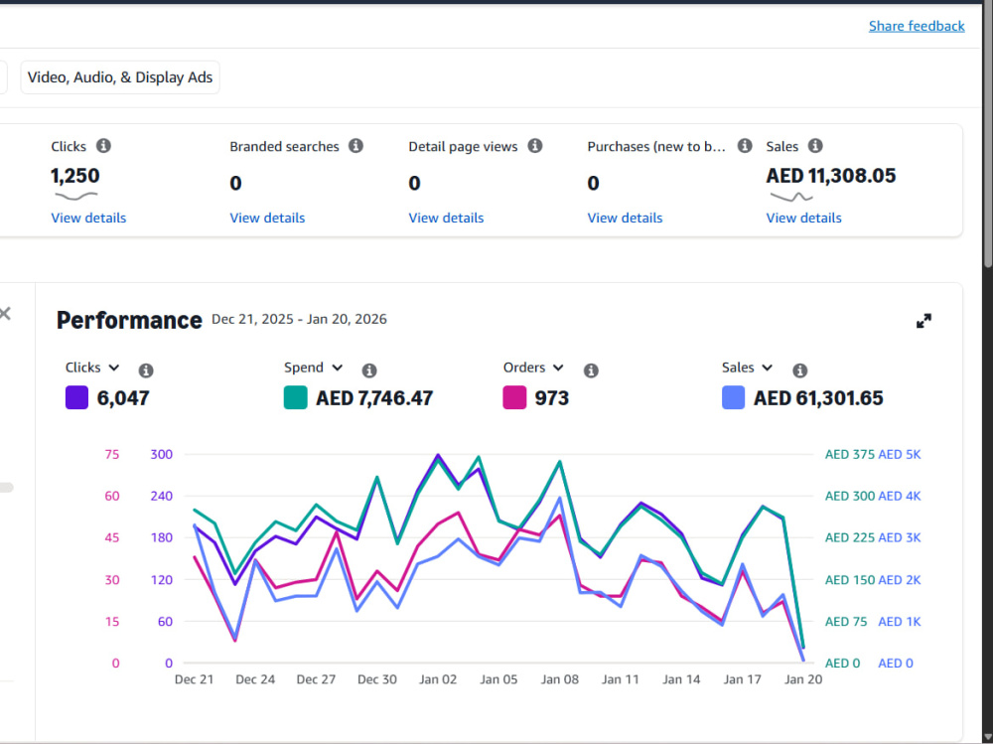This screenshot has width=993, height=744.
Task: Click the blue Sales color swatch
Action: (x=733, y=398)
